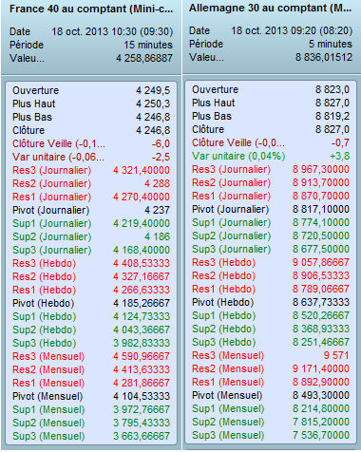Select France 40 Sup1 (Journalier) 4 219,40000
Screen dimensions: 361x452
point(91,223)
